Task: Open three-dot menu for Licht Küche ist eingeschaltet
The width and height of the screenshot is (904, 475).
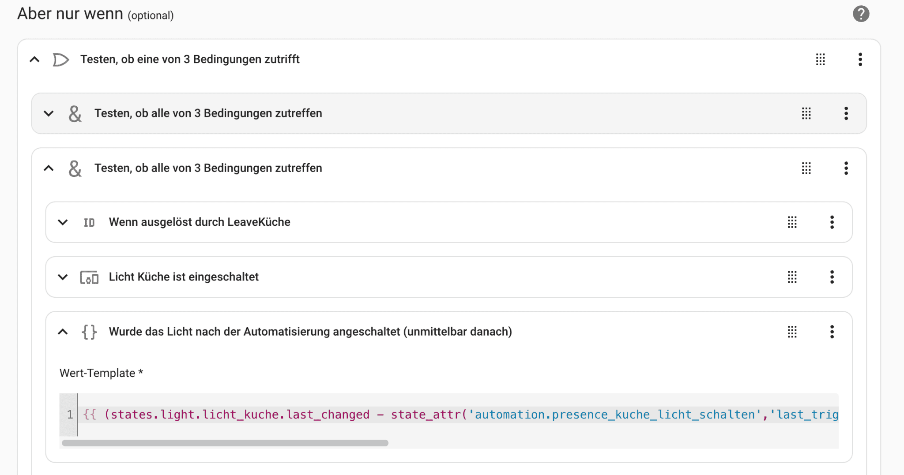Action: (x=832, y=277)
